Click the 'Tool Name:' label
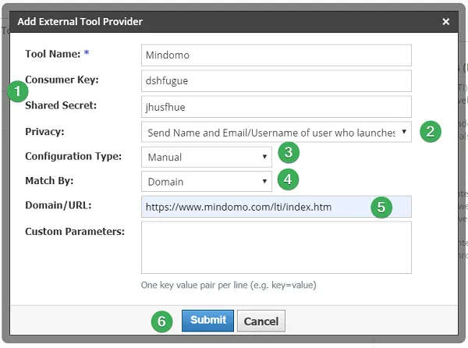Image resolution: width=468 pixels, height=348 pixels. click(x=53, y=54)
